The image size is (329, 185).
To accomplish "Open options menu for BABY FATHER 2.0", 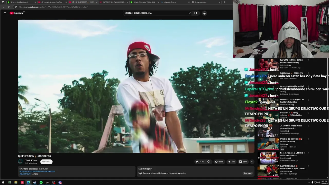I will click(308, 166).
